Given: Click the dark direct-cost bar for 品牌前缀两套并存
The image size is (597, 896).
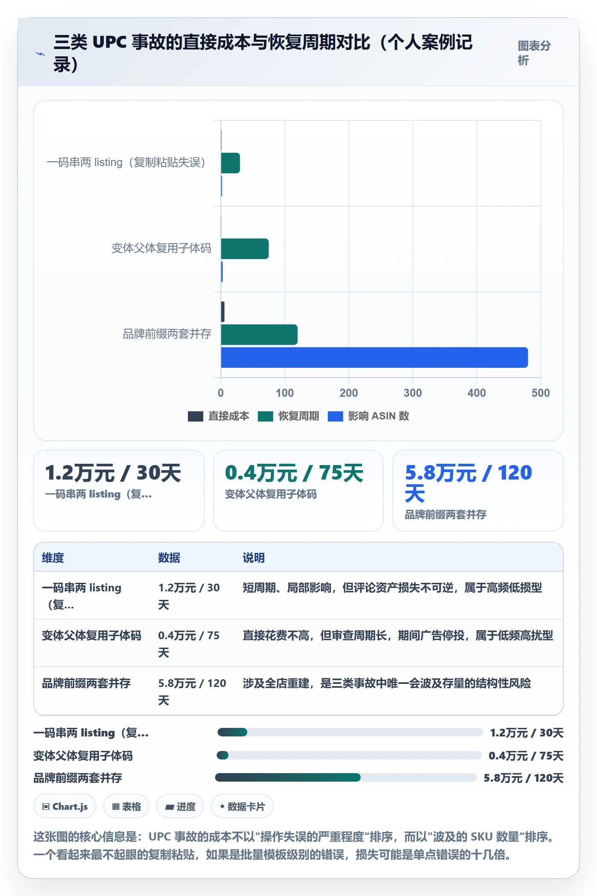Looking at the screenshot, I should (223, 311).
